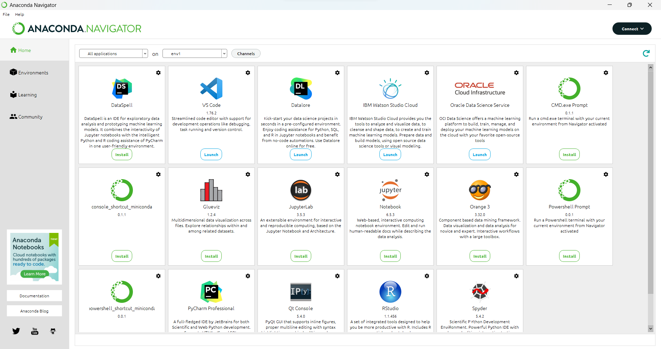
Task: Switch to the Environments tab
Action: coord(34,72)
